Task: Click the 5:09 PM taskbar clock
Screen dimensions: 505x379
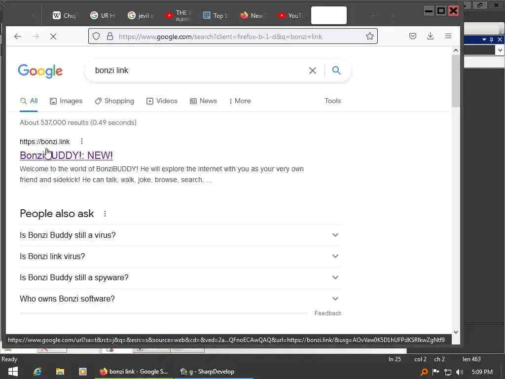Action: pos(482,372)
